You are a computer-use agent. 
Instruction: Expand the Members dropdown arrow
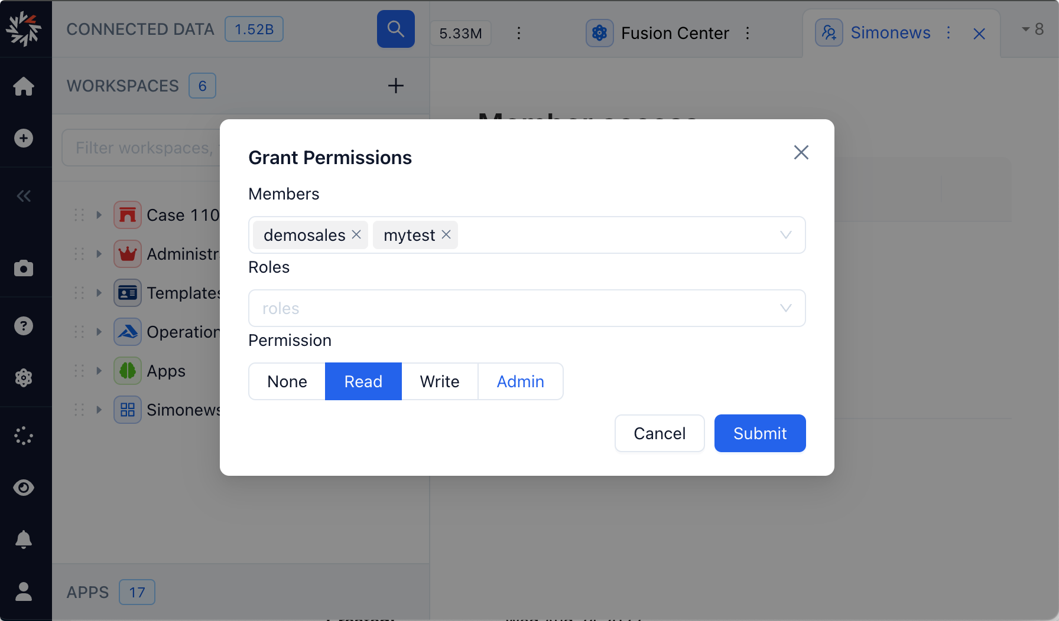pos(785,235)
